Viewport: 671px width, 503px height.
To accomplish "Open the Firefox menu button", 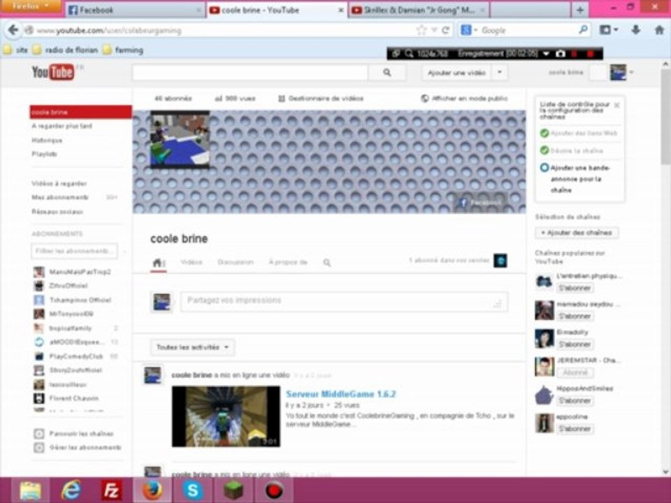I will point(30,6).
